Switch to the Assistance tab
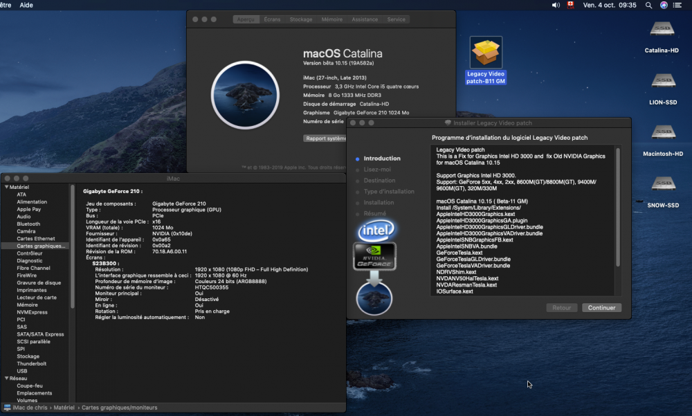 click(365, 19)
